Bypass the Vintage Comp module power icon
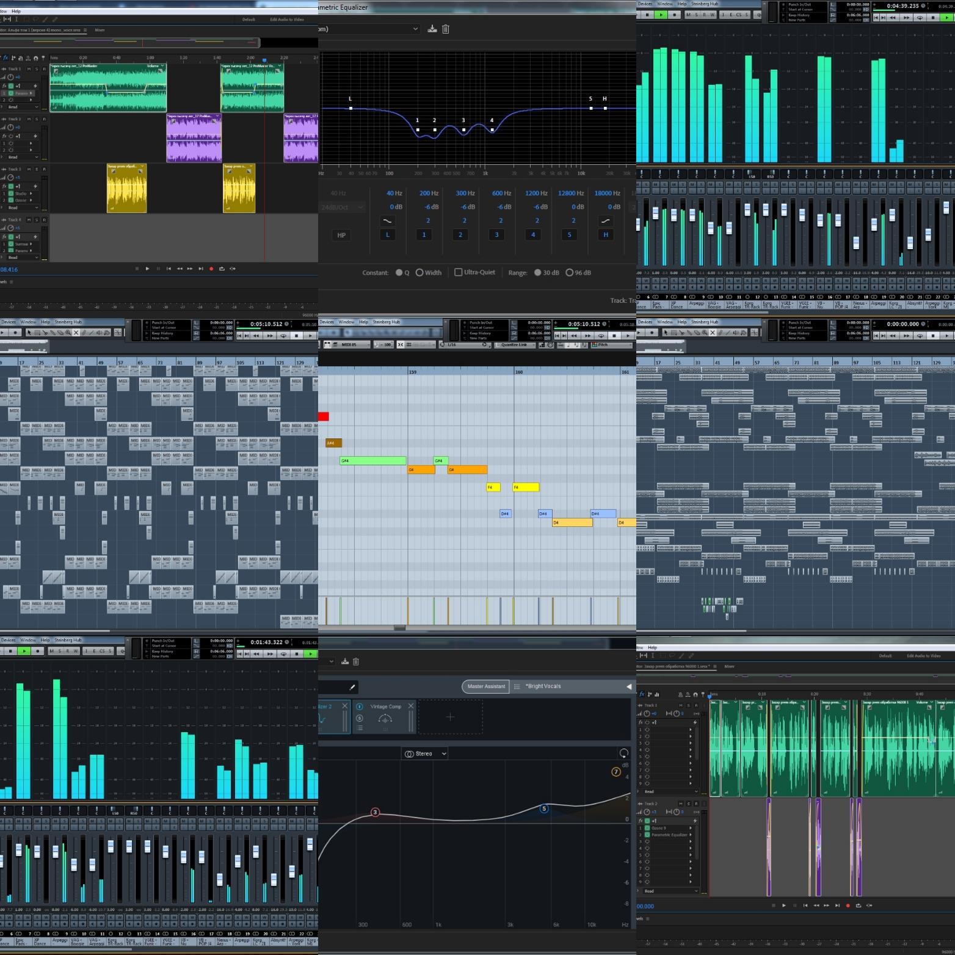Viewport: 955px width, 955px height. point(360,706)
